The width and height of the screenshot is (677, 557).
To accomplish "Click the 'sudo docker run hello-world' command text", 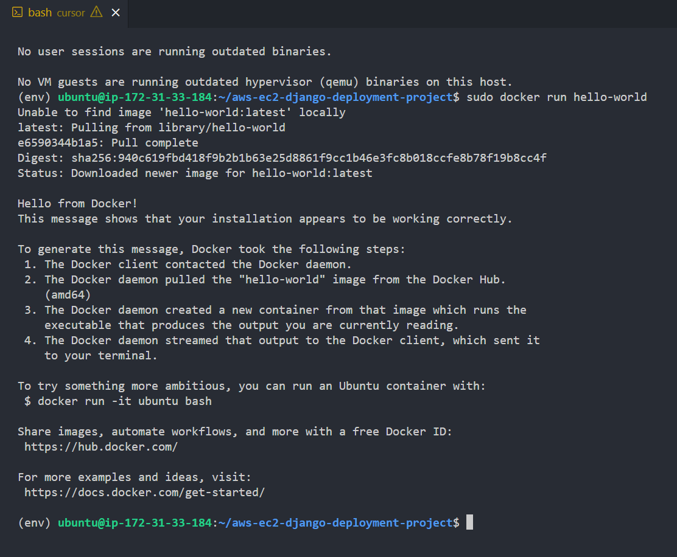I will point(556,97).
